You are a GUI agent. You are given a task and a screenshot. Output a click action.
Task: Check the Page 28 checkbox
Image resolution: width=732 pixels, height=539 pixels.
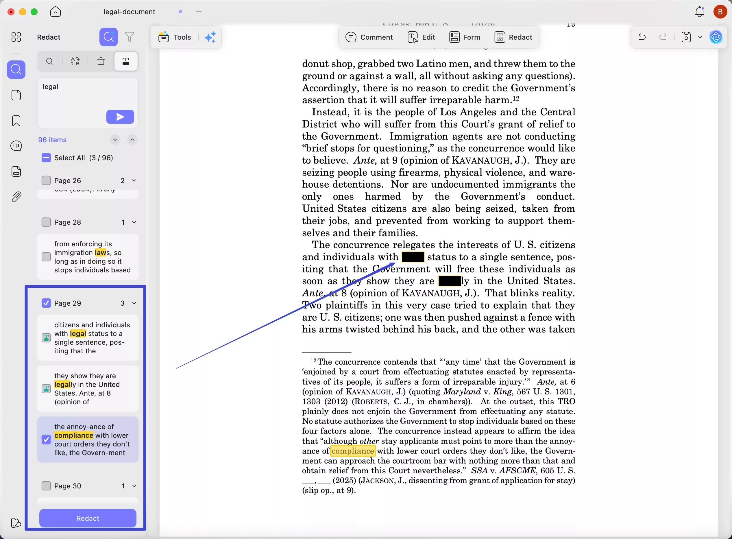pyautogui.click(x=46, y=222)
